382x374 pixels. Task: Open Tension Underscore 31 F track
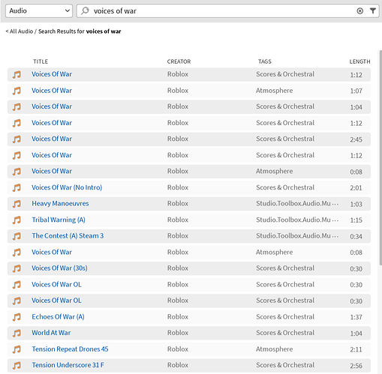(68, 365)
